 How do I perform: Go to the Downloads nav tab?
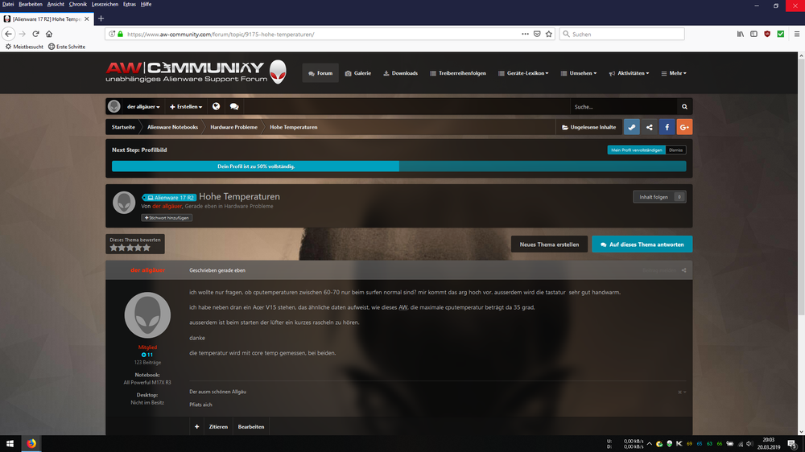[x=400, y=73]
